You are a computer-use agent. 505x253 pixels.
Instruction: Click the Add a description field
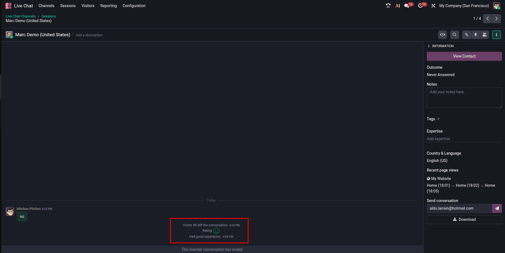89,35
